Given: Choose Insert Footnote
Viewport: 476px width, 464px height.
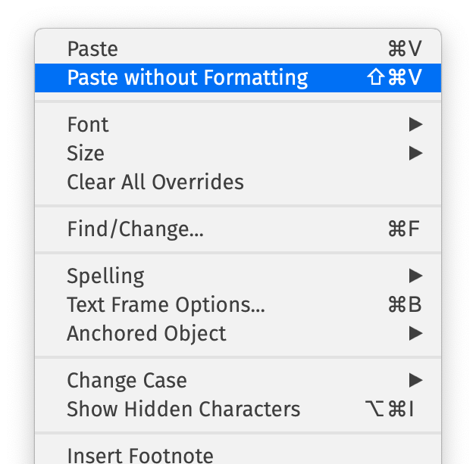Looking at the screenshot, I should click(140, 455).
